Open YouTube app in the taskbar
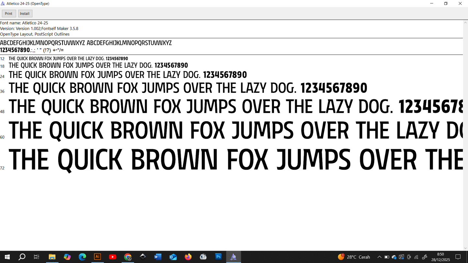This screenshot has width=468, height=263. tap(112, 257)
